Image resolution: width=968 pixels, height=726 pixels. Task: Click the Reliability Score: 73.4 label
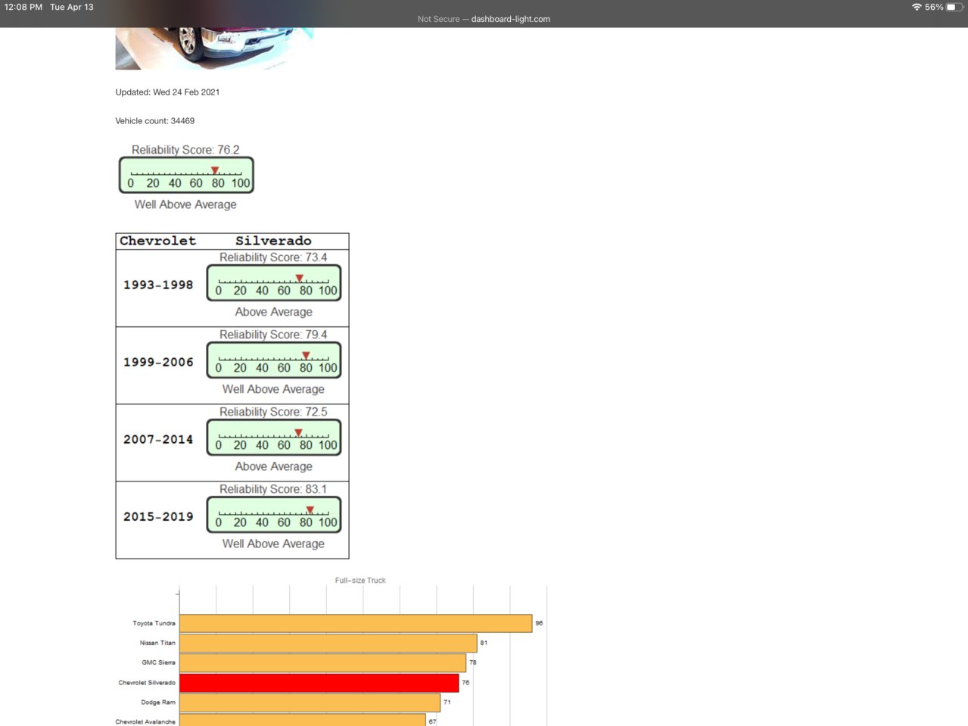273,257
